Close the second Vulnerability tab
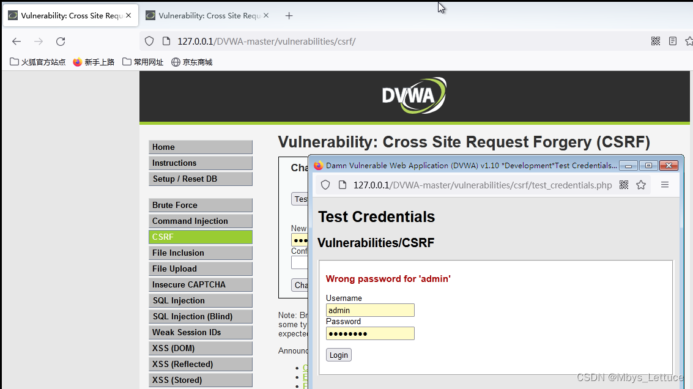Image resolution: width=693 pixels, height=389 pixels. [x=266, y=15]
